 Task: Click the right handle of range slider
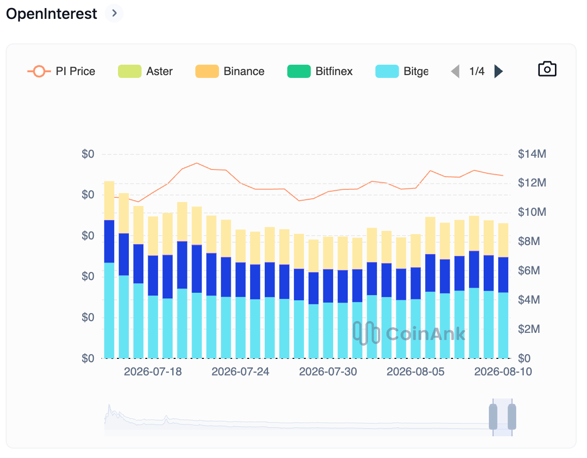click(512, 416)
